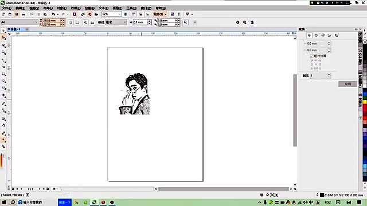Click the page 1 tab at bottom
This screenshot has width=367, height=206.
56,189
